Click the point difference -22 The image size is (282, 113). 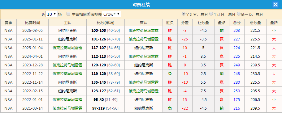[x=185, y=108]
